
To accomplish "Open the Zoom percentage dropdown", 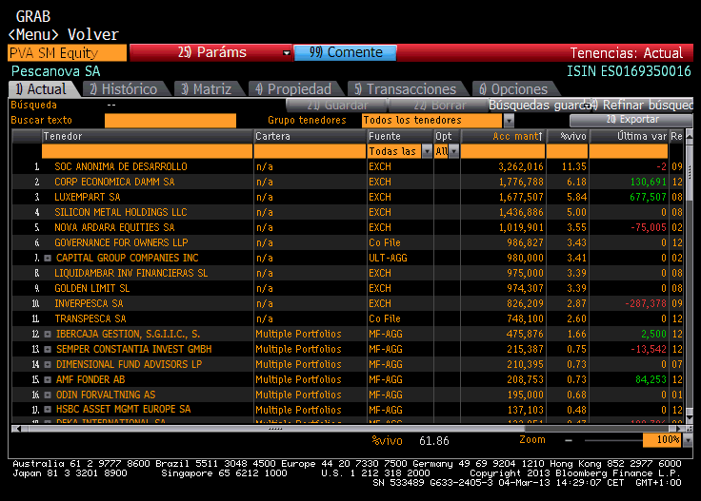I will tap(688, 440).
